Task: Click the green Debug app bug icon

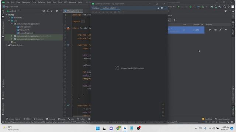Action: [190, 7]
